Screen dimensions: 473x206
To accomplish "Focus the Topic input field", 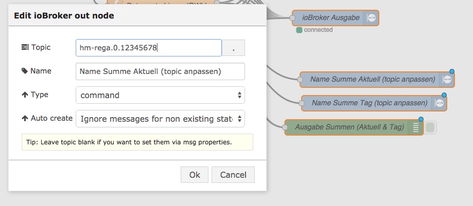I will coord(148,48).
